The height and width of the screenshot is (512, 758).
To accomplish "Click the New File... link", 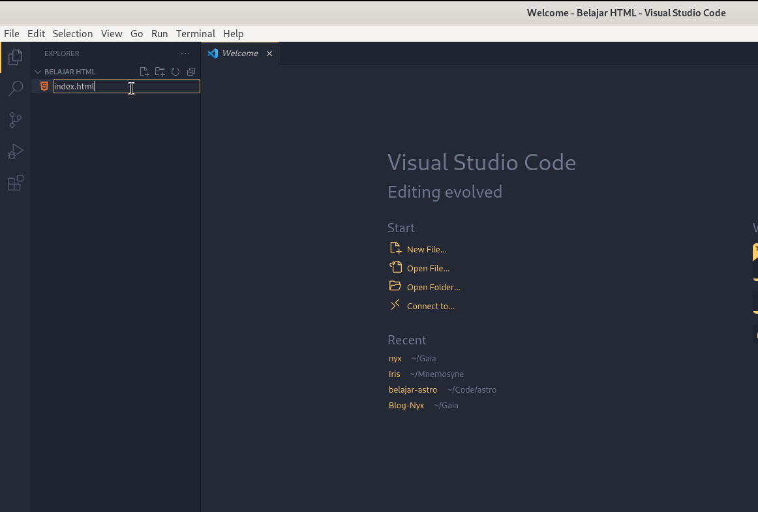I will pos(427,249).
